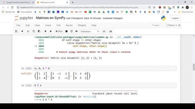Screen dimensions: 195x109
Task: Open the command palette keyboard icon
Action: point(104,31)
